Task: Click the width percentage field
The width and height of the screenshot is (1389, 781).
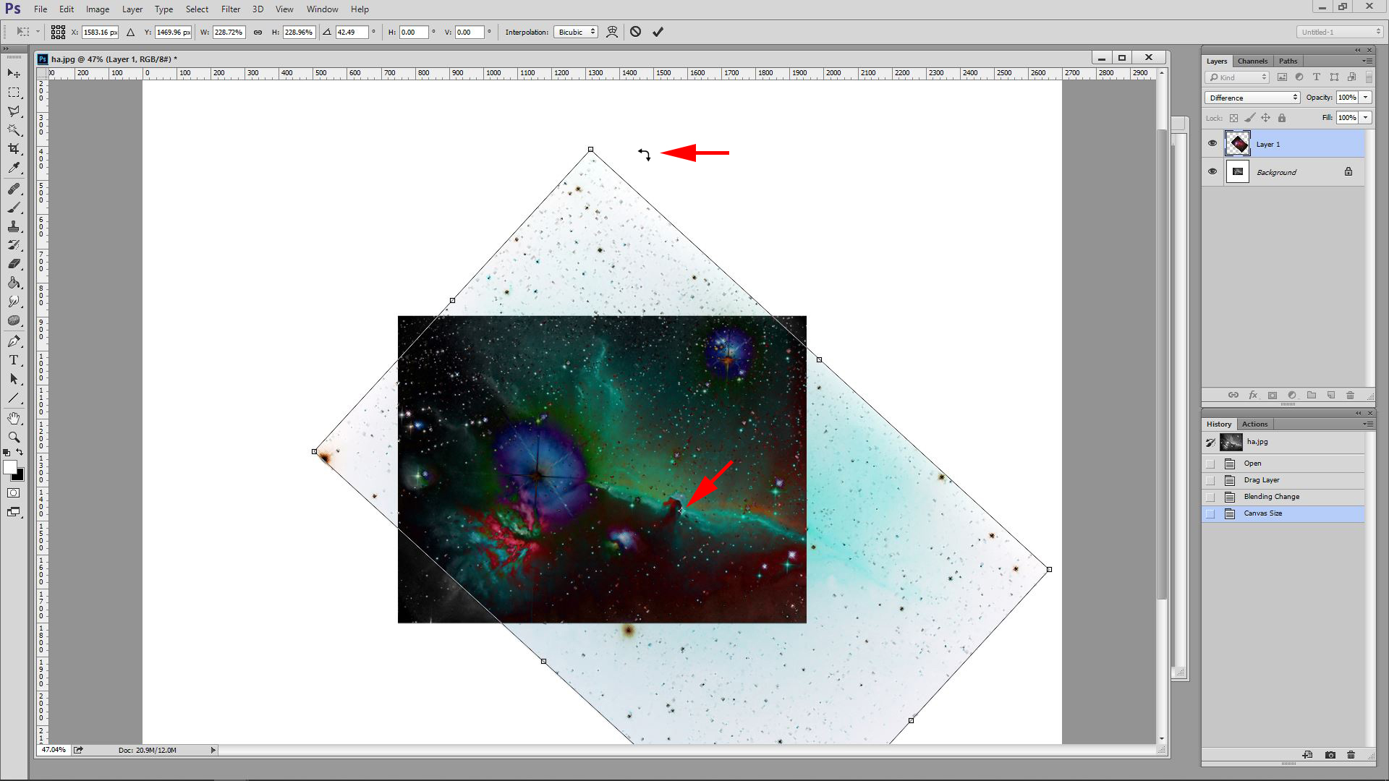Action: [229, 32]
